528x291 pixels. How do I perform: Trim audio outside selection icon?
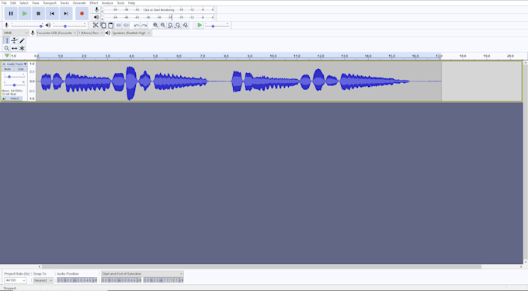click(x=119, y=26)
